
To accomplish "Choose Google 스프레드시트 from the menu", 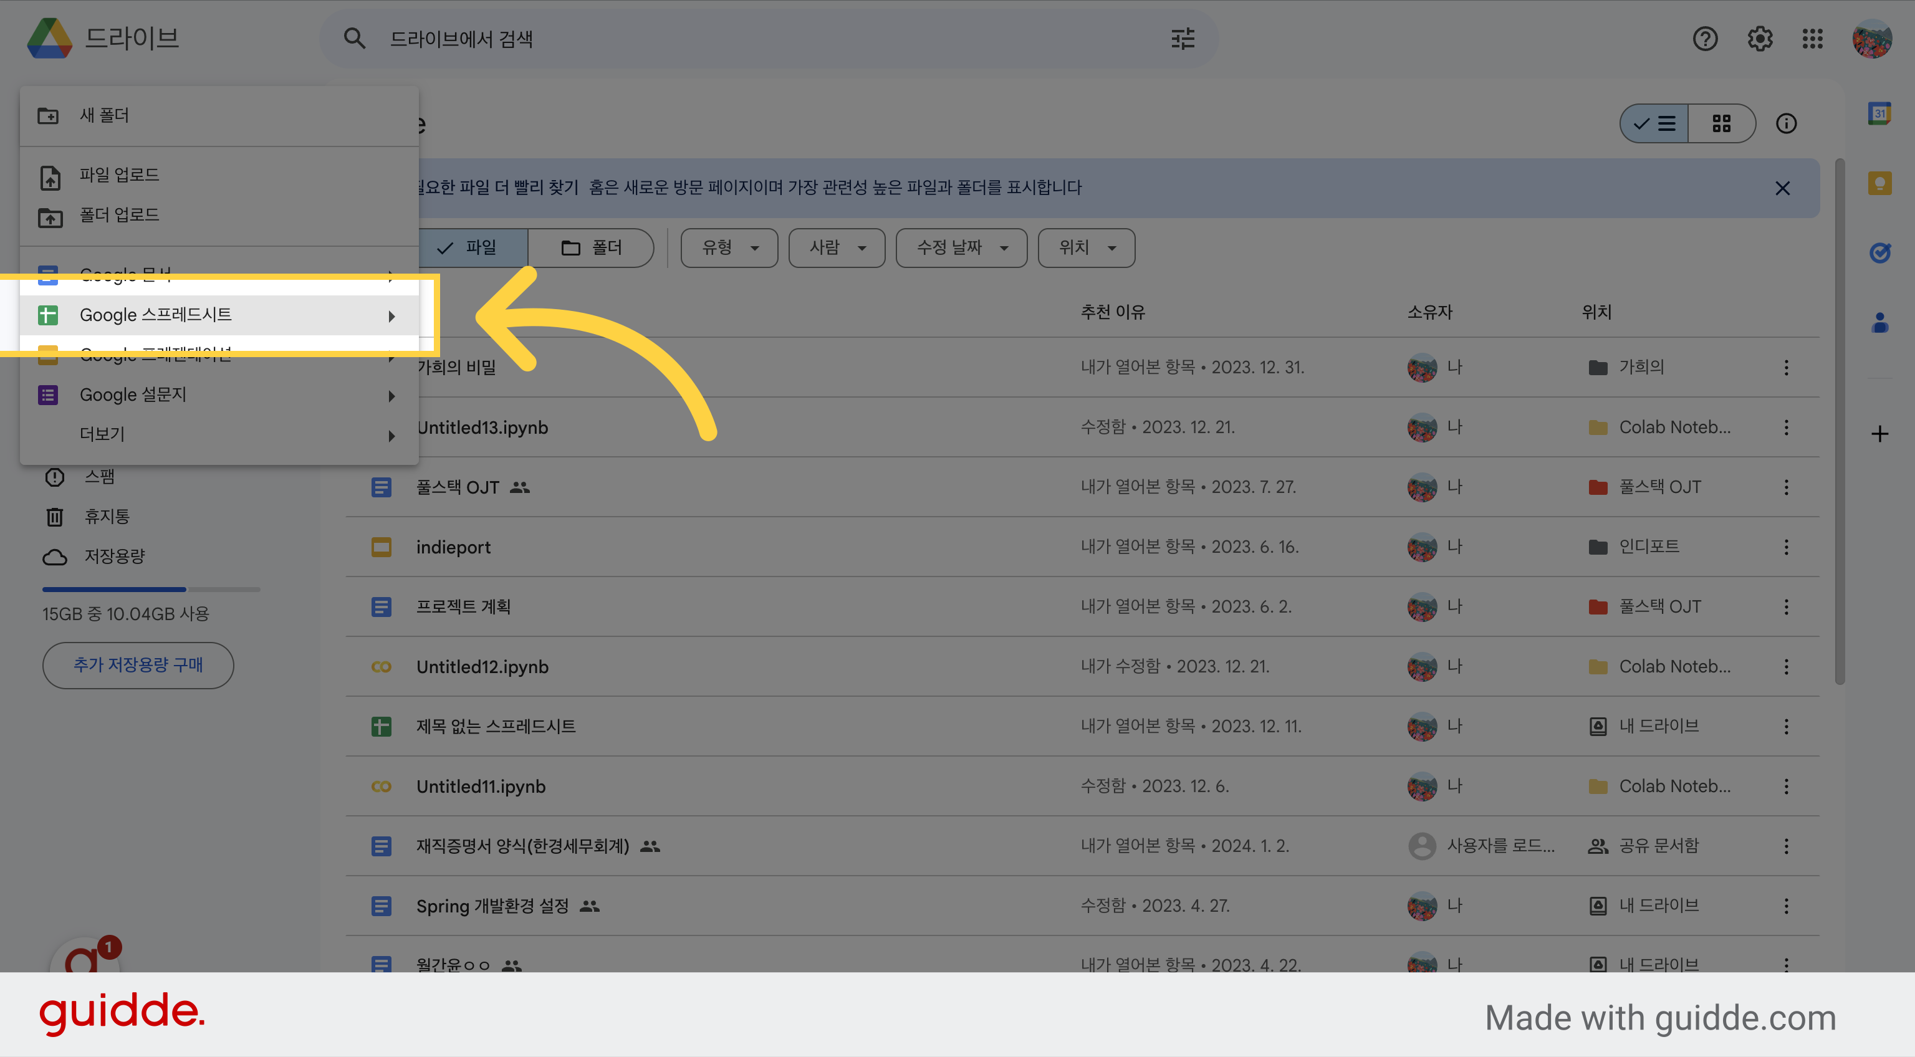I will [x=219, y=315].
